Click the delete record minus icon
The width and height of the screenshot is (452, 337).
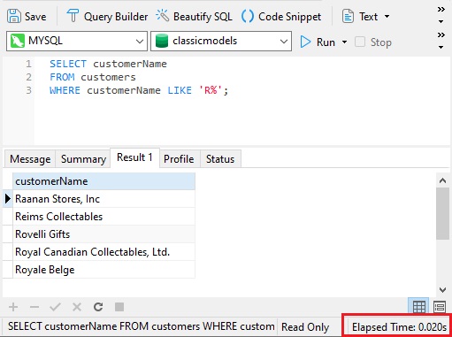click(34, 307)
